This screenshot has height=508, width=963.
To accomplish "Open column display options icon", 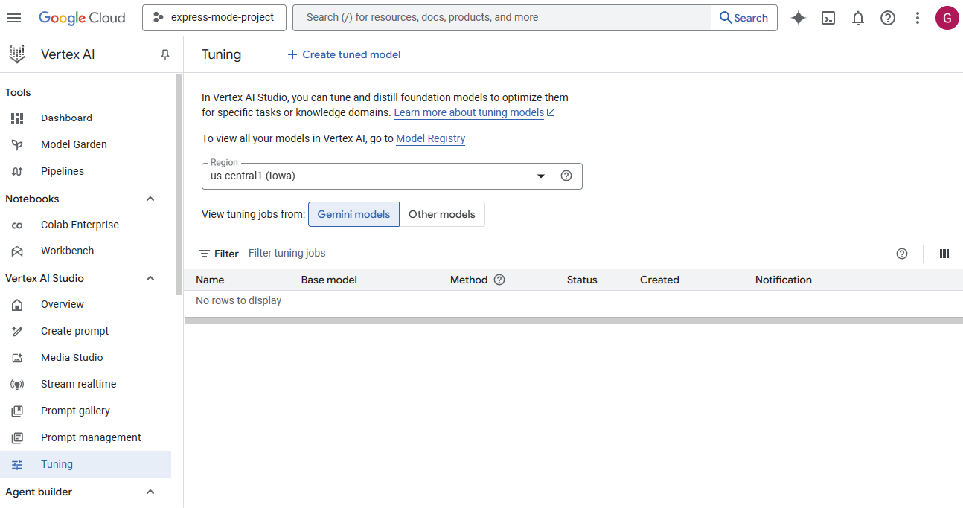I will click(944, 254).
